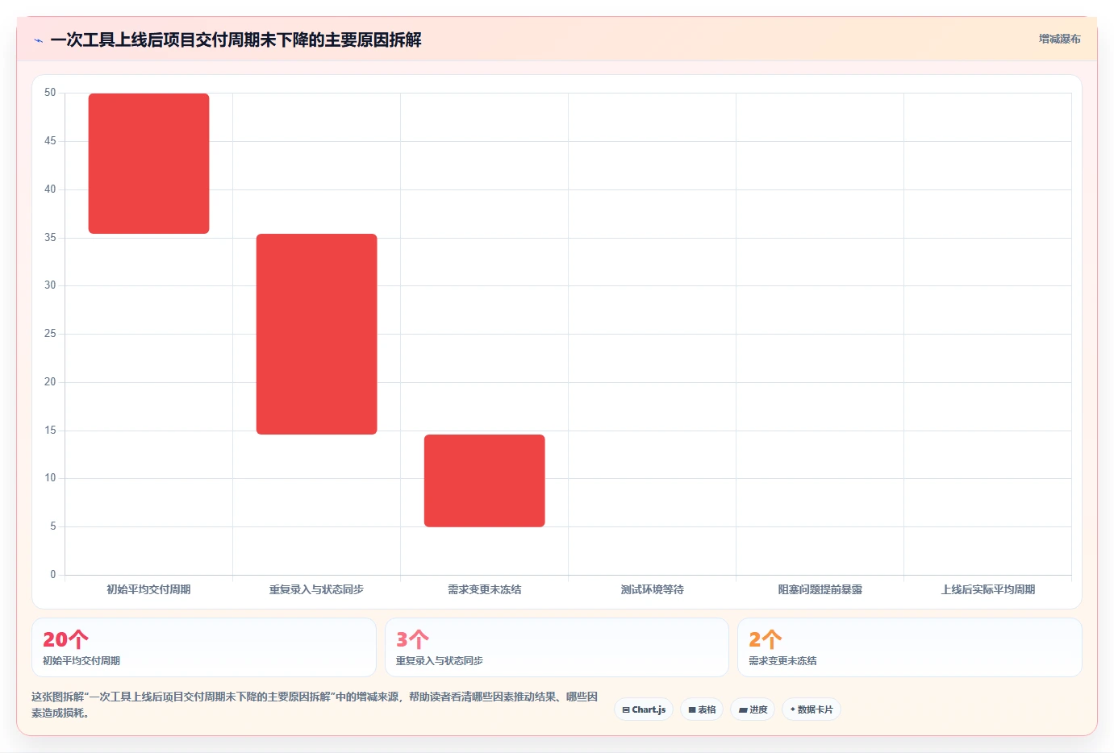This screenshot has width=1114, height=753.
Task: Click the y-axis tick value 50
Action: 50,93
